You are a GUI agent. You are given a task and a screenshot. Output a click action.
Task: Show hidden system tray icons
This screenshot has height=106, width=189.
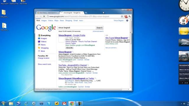[x=181, y=104]
